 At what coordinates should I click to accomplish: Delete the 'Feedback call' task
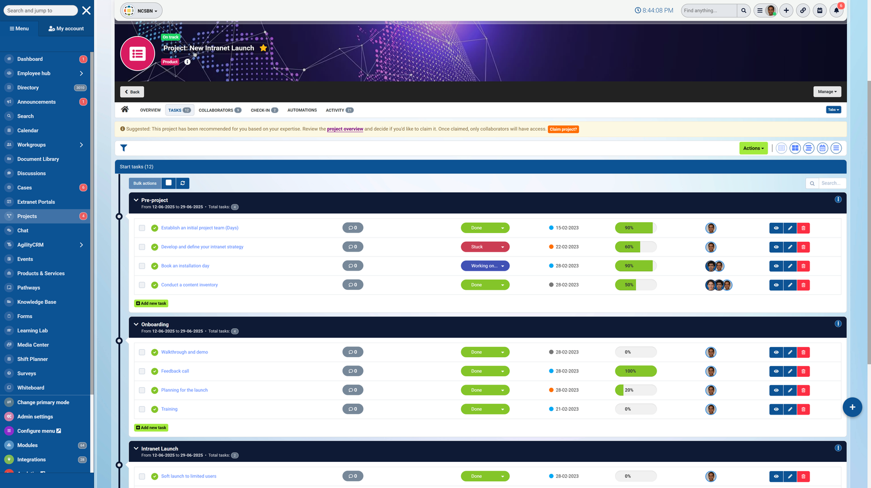tap(803, 371)
